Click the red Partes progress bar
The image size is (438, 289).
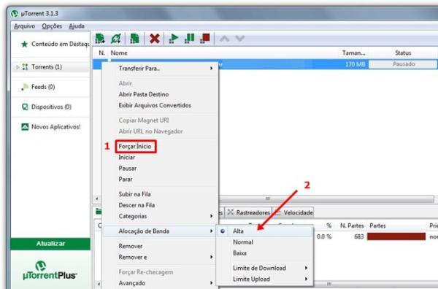(396, 236)
